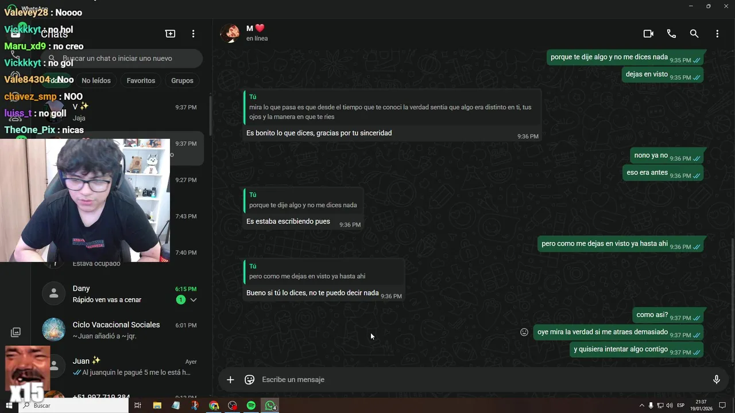This screenshot has width=735, height=413.
Task: Select sent message 'eso era antes'
Action: coord(663,173)
